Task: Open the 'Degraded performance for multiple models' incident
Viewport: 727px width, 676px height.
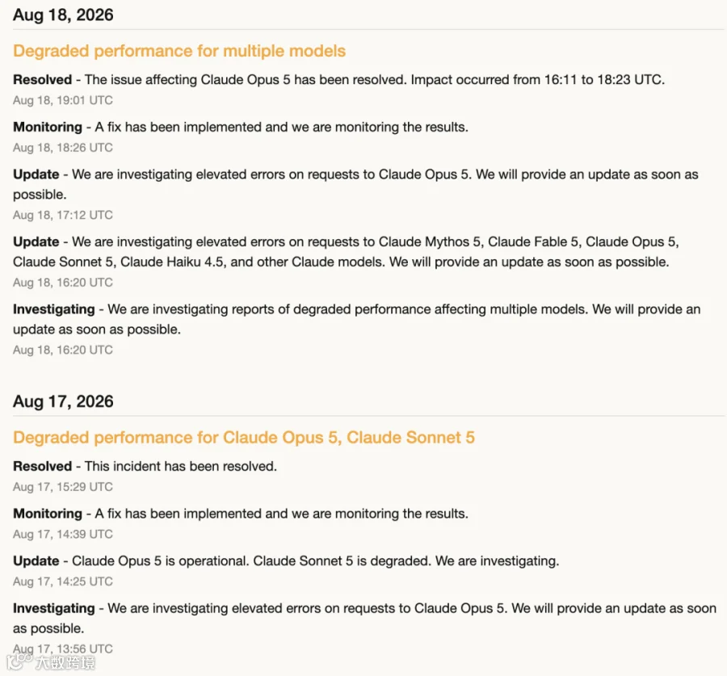Action: pos(179,51)
